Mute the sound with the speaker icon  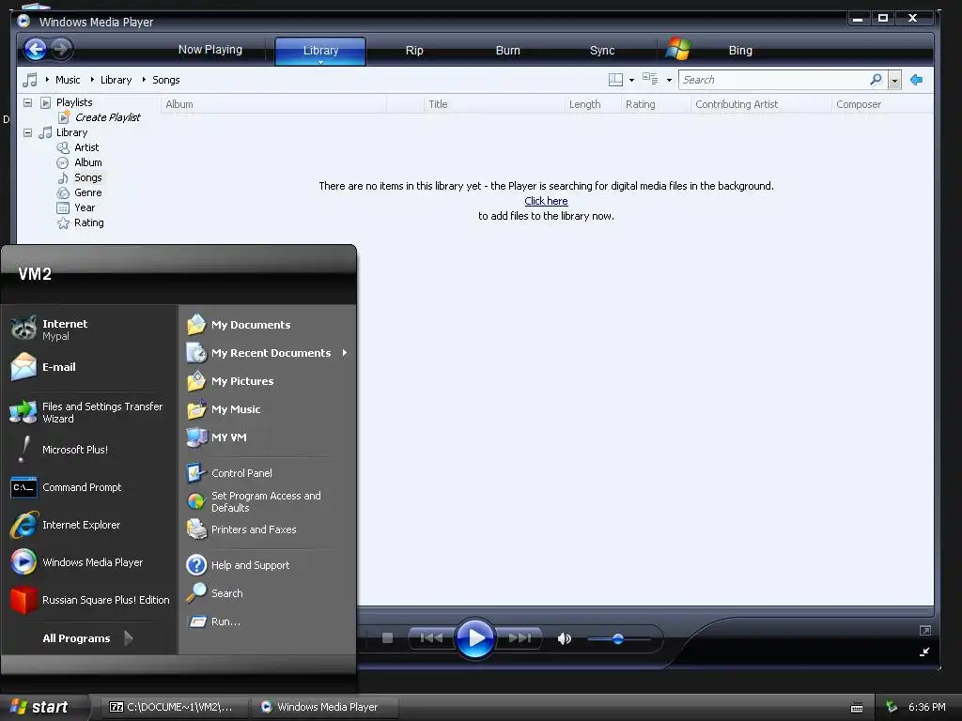(x=564, y=638)
